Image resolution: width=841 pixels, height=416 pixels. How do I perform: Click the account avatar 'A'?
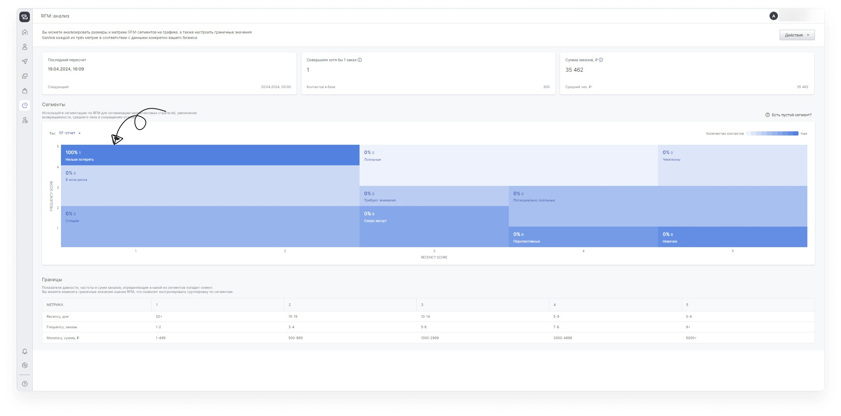point(773,16)
